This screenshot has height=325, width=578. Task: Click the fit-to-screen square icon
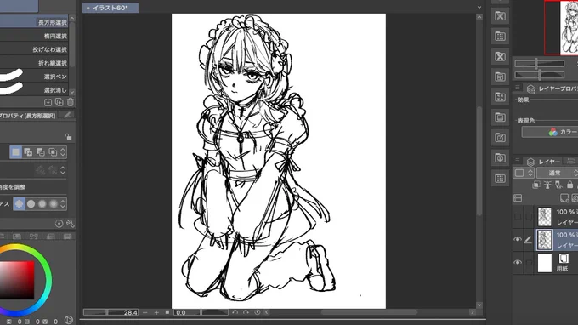click(x=167, y=312)
